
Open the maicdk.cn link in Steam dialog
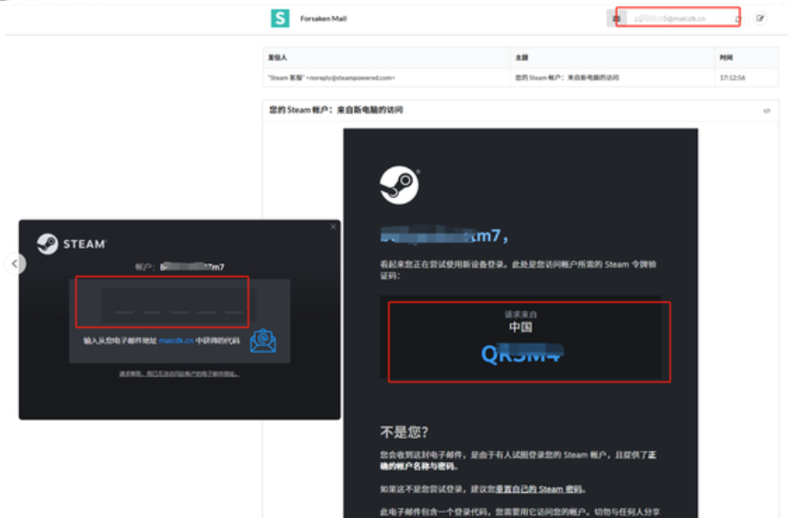[175, 341]
